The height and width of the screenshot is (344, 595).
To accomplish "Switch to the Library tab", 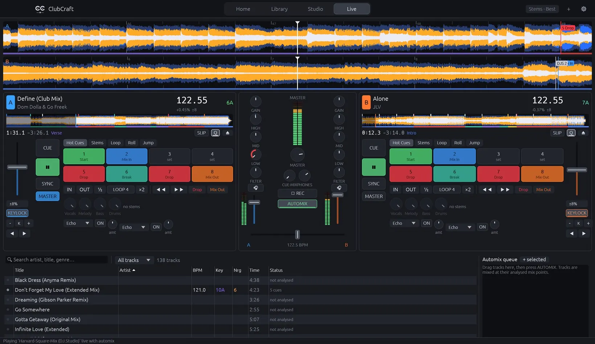I will coord(279,9).
